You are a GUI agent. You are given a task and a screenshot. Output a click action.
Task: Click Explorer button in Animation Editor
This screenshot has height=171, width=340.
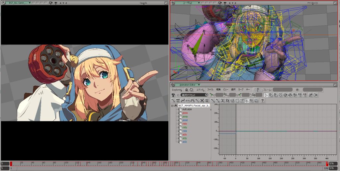[x=177, y=90]
